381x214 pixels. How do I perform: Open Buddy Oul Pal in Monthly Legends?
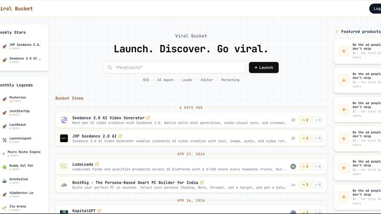click(21, 165)
